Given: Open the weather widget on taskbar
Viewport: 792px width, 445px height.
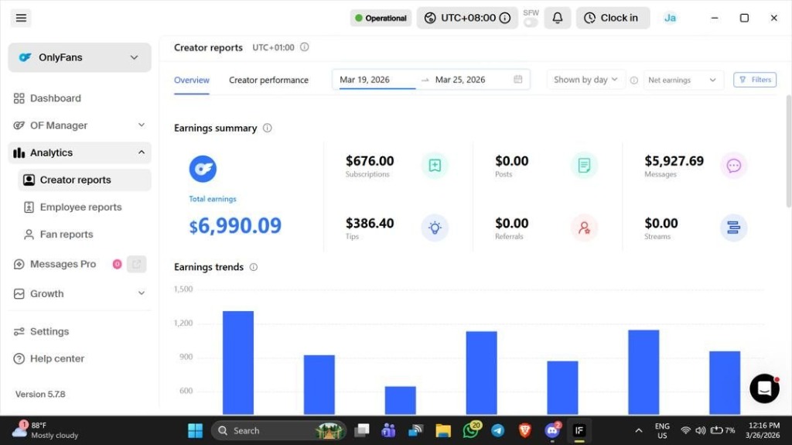Looking at the screenshot, I should (x=46, y=430).
